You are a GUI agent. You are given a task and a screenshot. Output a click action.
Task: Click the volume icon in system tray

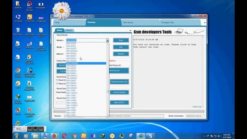(219, 136)
